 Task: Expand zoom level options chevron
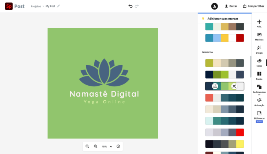pos(111,146)
